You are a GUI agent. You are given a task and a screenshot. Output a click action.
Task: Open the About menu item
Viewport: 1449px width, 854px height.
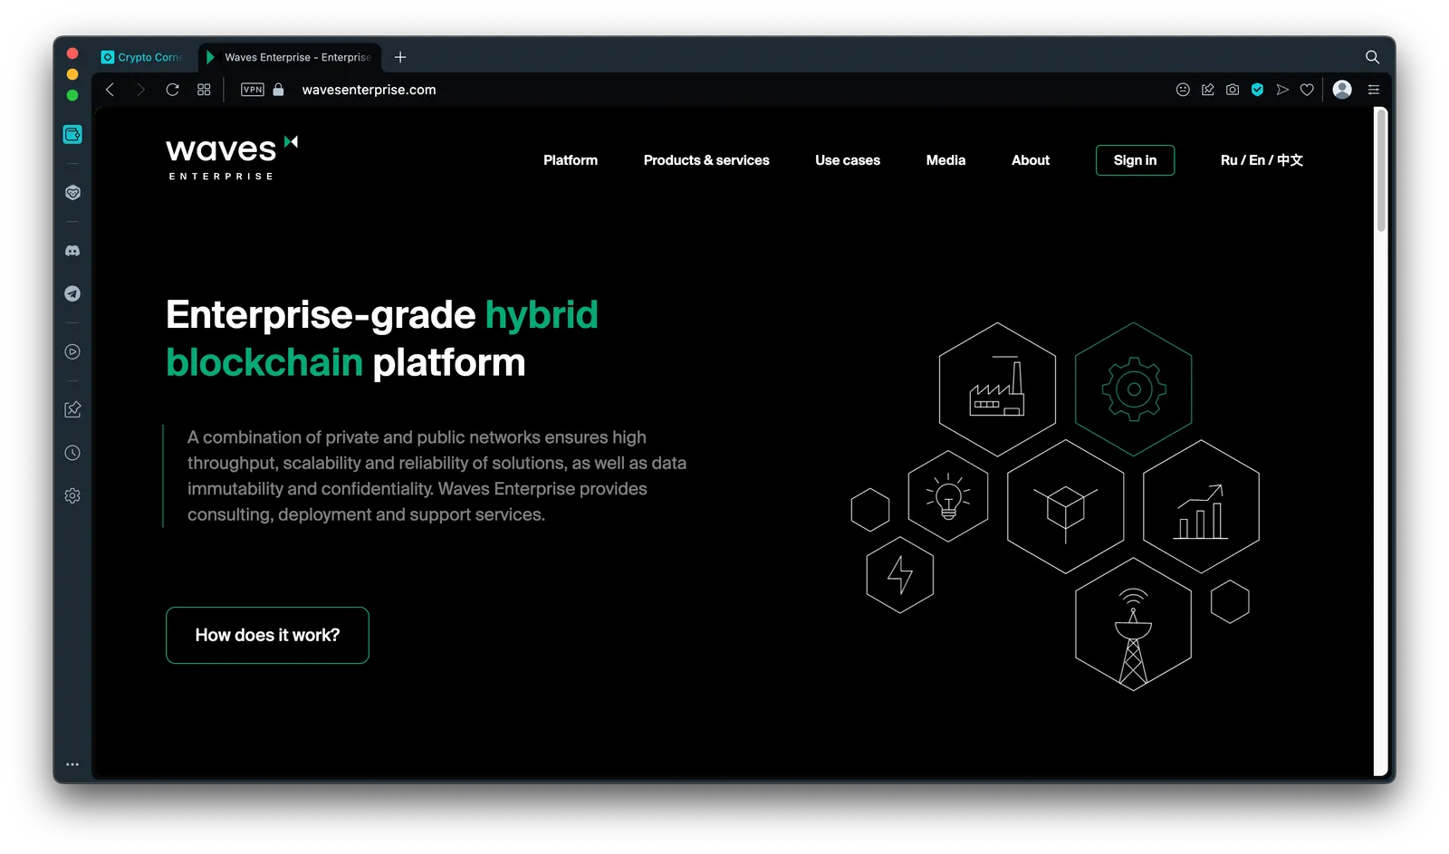[x=1031, y=160]
